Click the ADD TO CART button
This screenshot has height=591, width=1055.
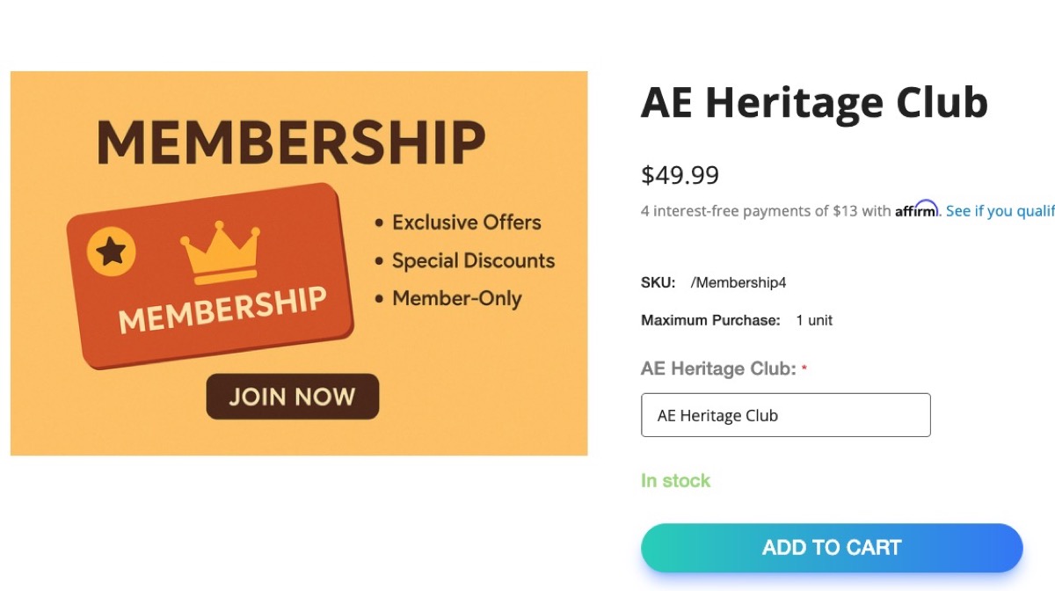click(831, 547)
